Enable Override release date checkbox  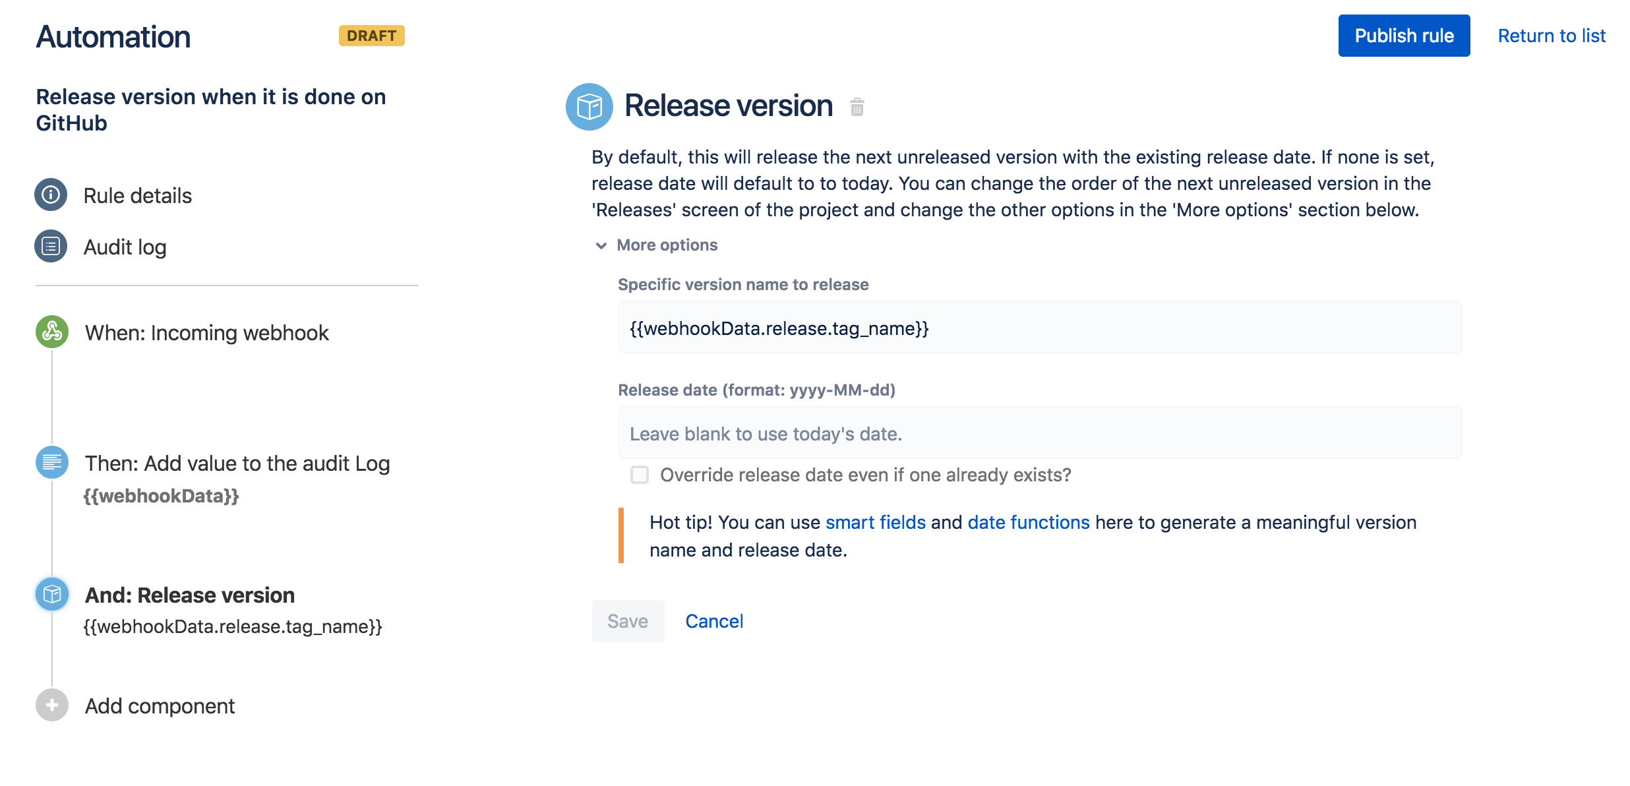coord(640,475)
